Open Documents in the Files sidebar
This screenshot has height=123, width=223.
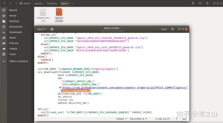click(16, 27)
